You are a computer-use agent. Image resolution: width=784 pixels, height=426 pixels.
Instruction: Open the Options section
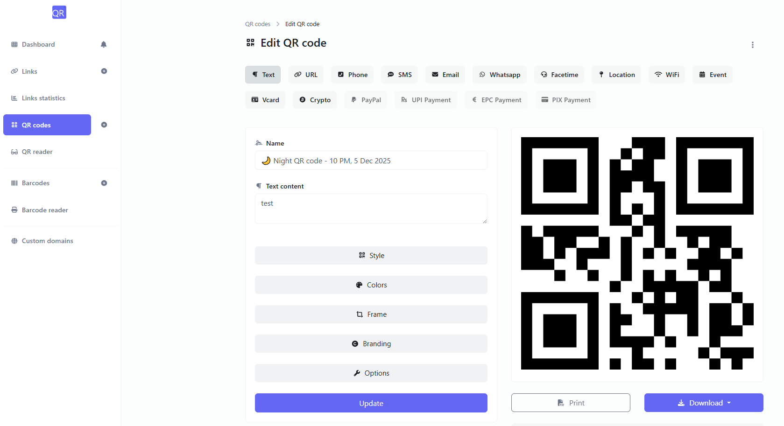coord(371,373)
